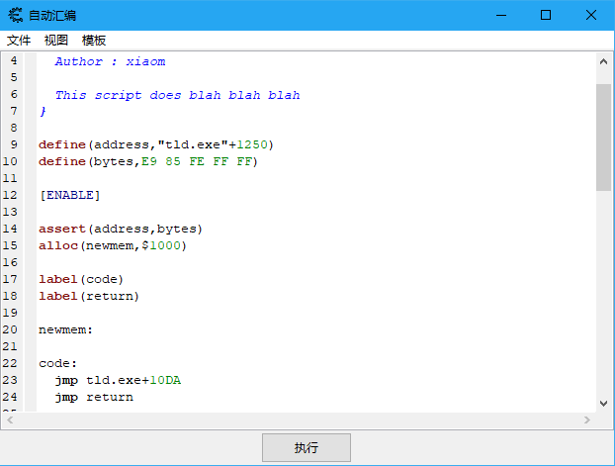Viewport: 615px width, 466px height.
Task: Click line number 20 in the gutter
Action: pyautogui.click(x=12, y=329)
